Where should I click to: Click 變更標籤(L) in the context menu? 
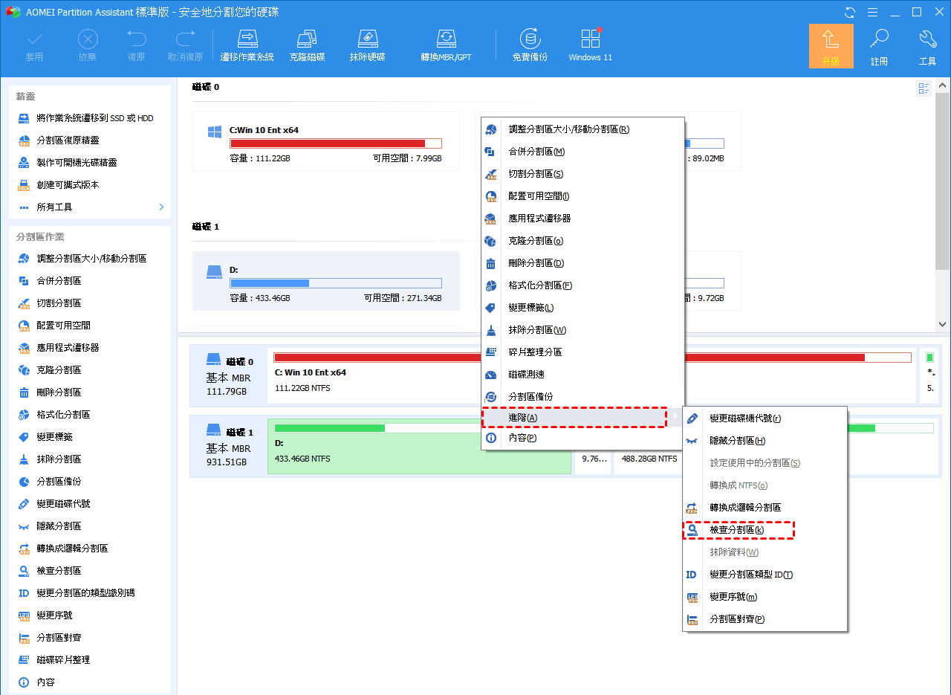click(x=582, y=308)
